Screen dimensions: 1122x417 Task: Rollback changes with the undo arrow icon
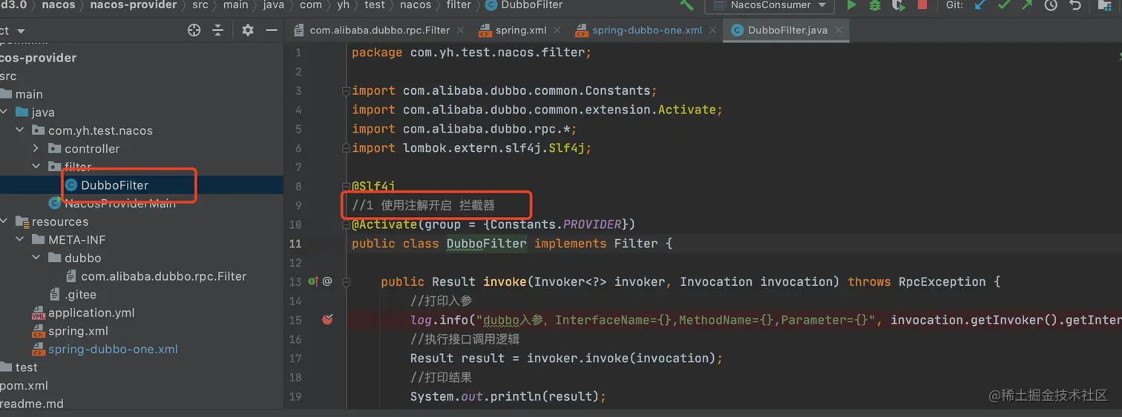pos(1075,5)
